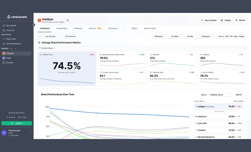This screenshot has width=251, height=152.
Task: Click Visibility Score eye icon
Action: 40,54
